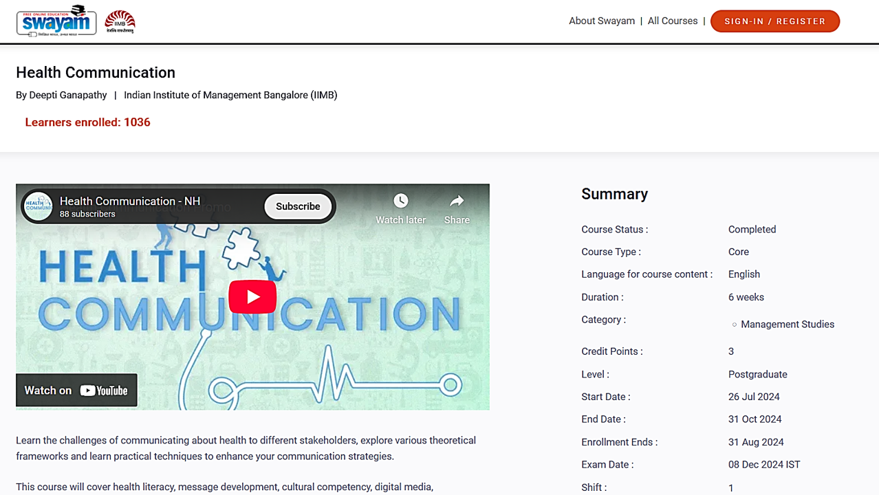Click the Learners enrolled count
Screen dimensions: 879x495
(x=87, y=122)
